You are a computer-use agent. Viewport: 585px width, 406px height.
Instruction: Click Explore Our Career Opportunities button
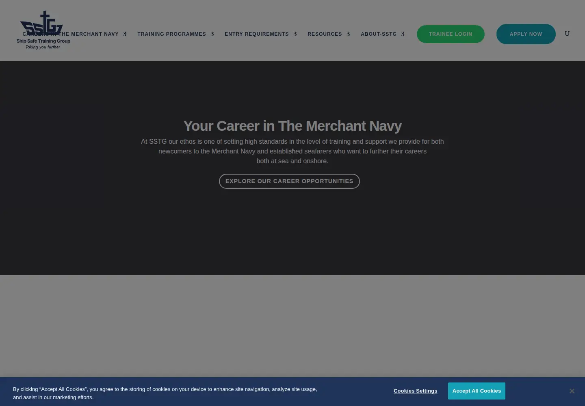click(x=289, y=181)
